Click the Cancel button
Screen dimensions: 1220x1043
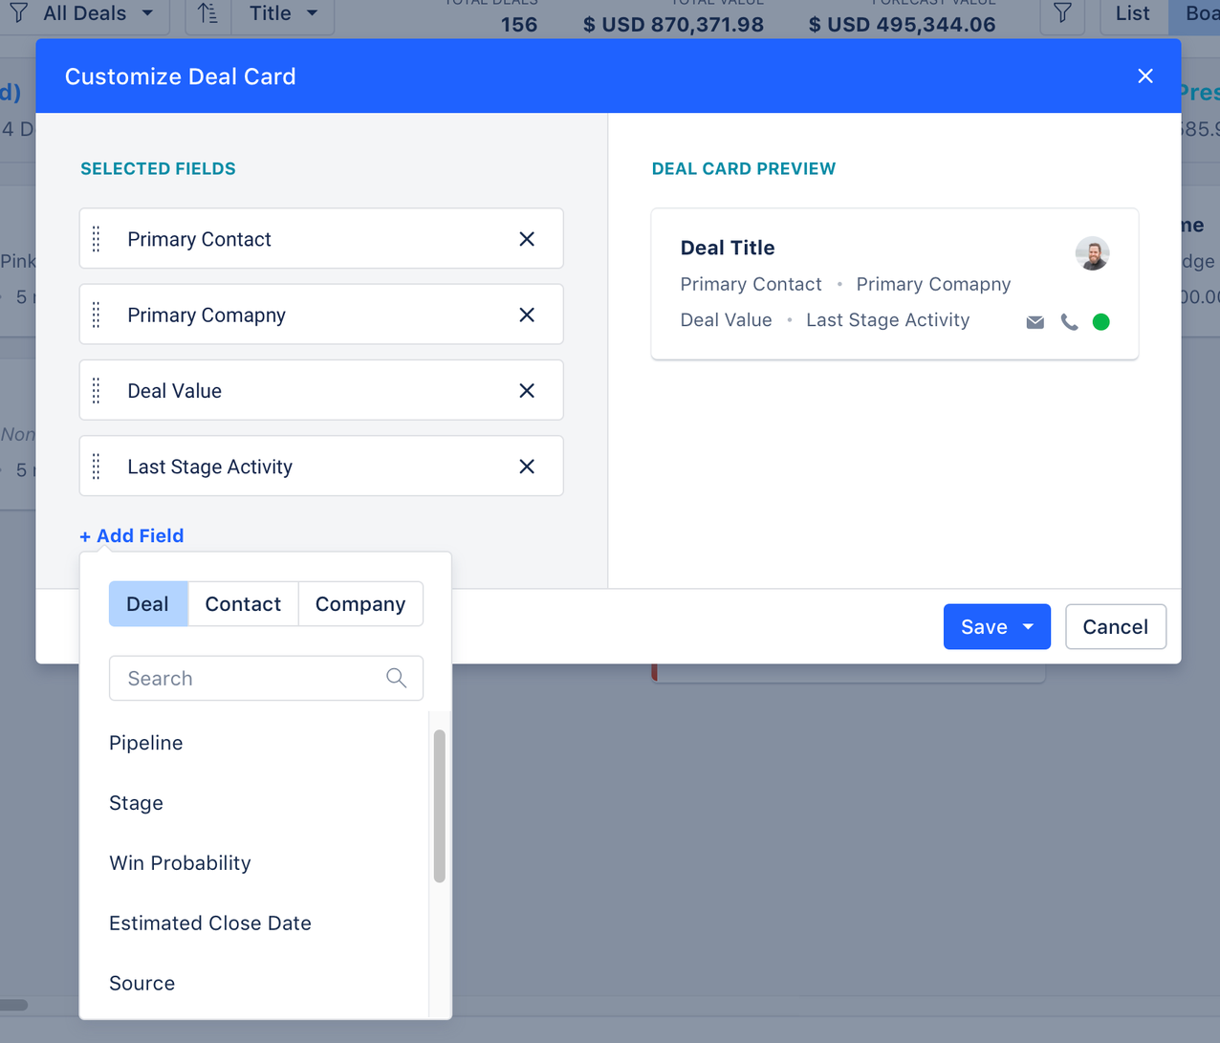pos(1116,627)
